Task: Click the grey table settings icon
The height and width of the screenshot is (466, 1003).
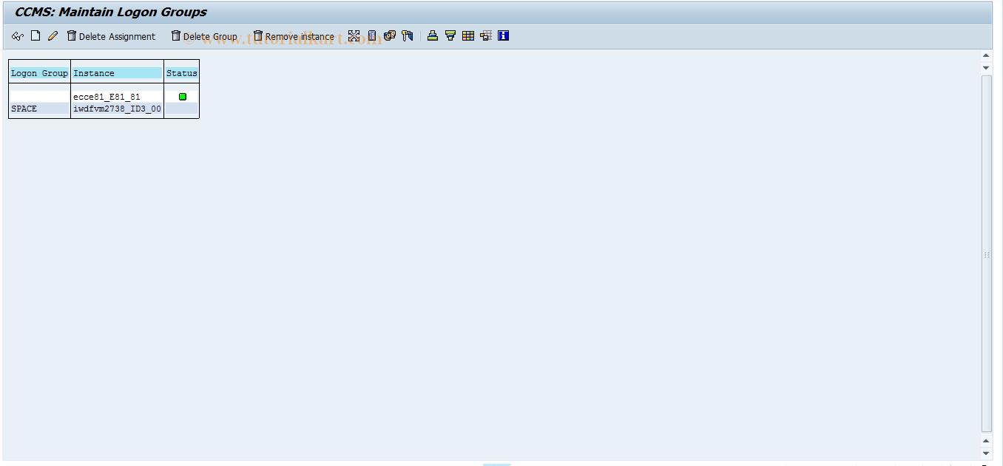Action: pos(486,35)
